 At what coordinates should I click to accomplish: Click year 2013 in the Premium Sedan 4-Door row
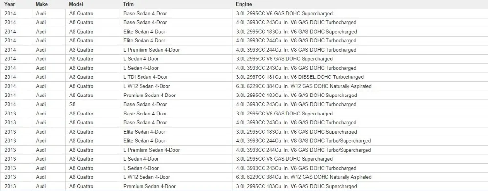click(x=10, y=186)
